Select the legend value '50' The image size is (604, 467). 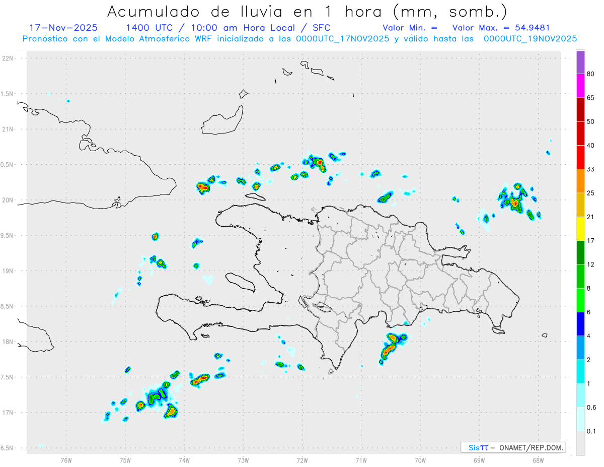(591, 122)
